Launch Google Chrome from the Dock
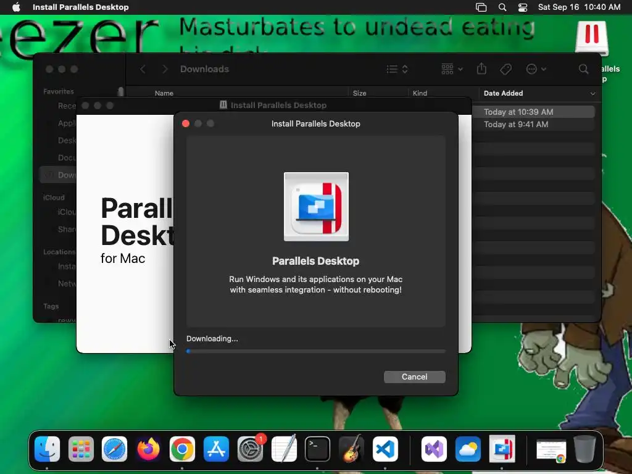Viewport: 632px width, 474px height. click(182, 449)
